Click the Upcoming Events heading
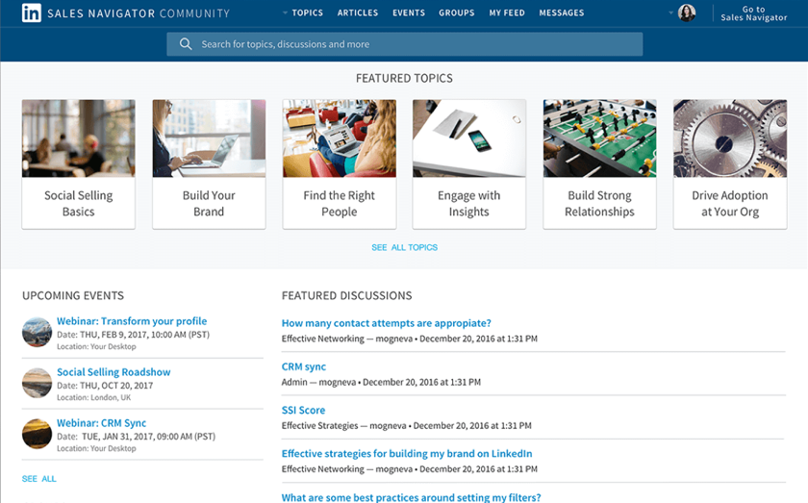Screen dimensions: 808x503 pos(73,296)
